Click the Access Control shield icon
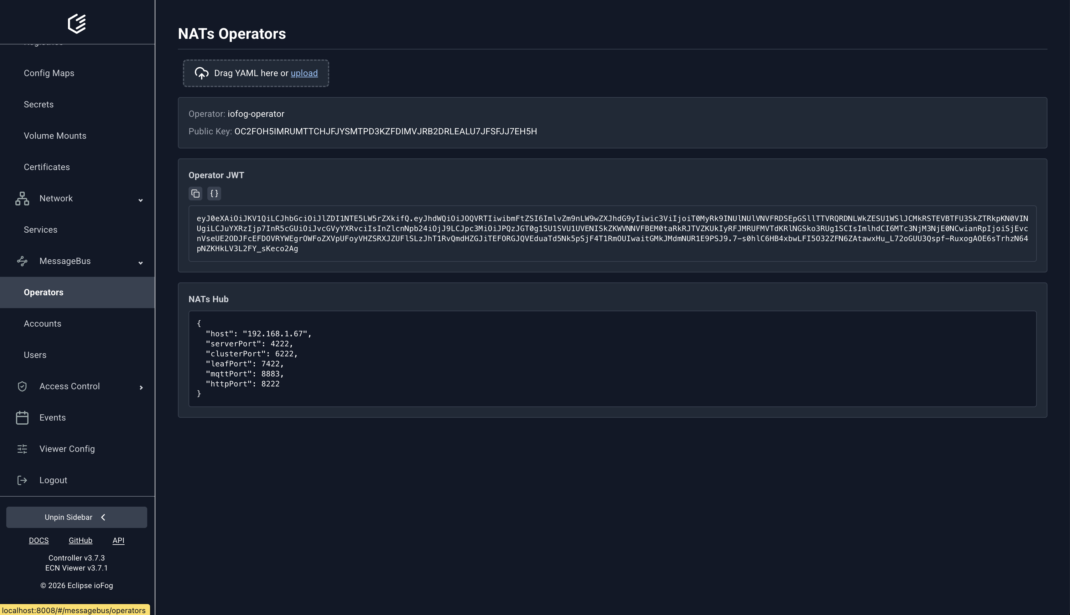Screen dimensions: 1070x615 (22, 386)
